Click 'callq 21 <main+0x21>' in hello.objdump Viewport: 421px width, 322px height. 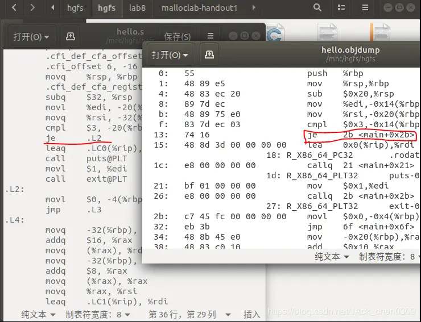[361, 165]
